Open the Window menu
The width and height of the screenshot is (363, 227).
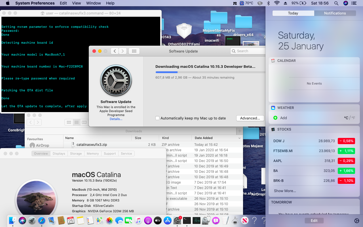tap(93, 3)
